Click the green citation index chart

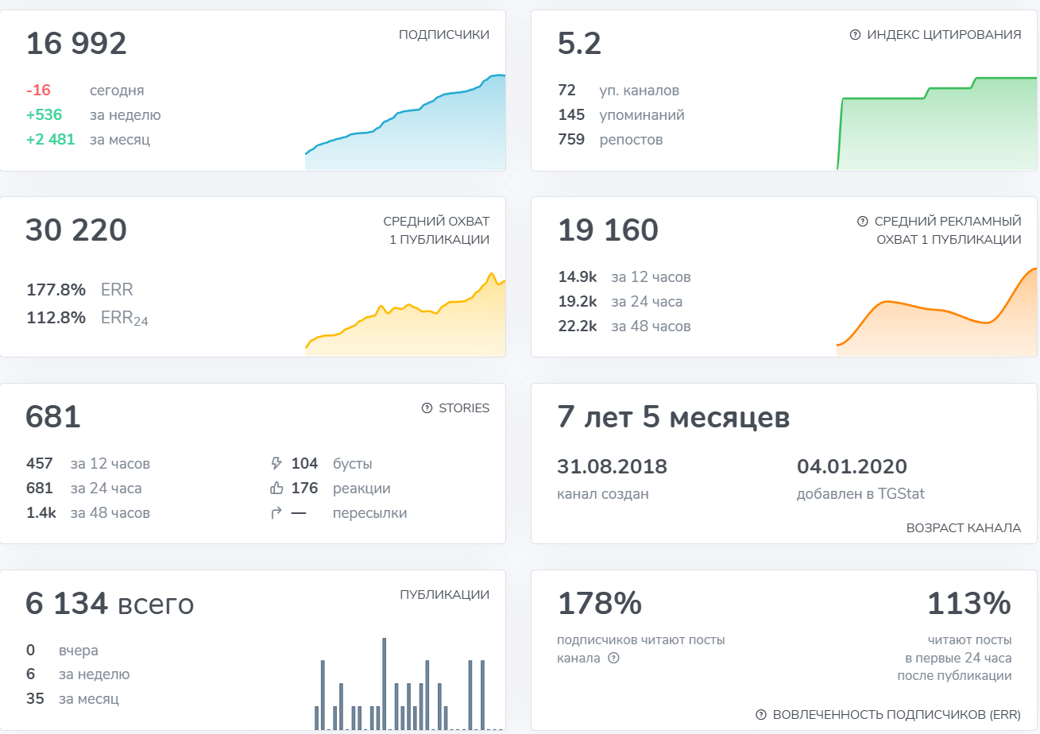coord(938,131)
